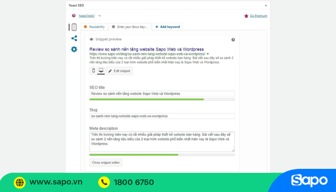Click the Snippet preview label
The image size is (336, 192).
108,39
